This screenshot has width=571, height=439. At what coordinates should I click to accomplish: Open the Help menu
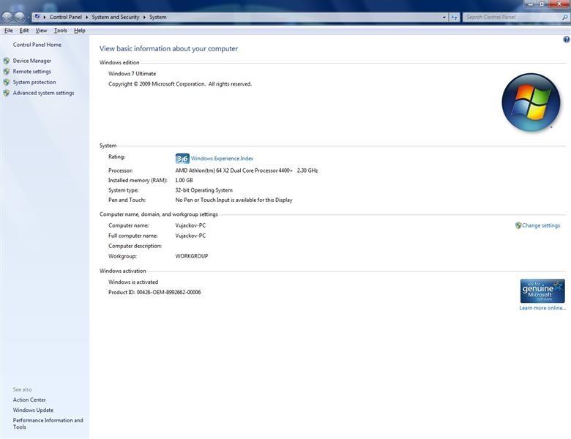click(80, 31)
